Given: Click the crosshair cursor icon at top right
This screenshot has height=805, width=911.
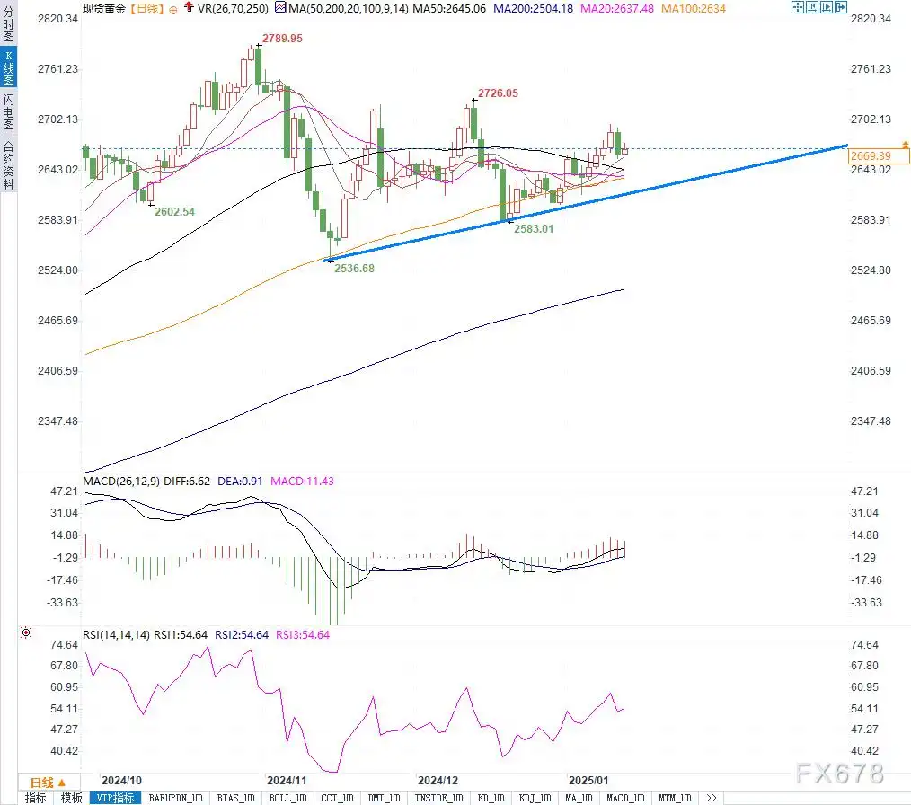Looking at the screenshot, I should point(797,7).
